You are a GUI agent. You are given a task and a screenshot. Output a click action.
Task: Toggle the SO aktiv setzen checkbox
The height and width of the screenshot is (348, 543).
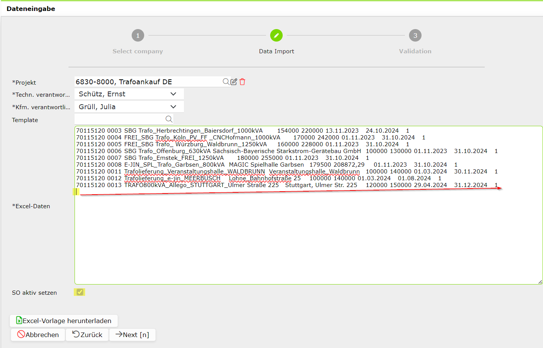[79, 292]
